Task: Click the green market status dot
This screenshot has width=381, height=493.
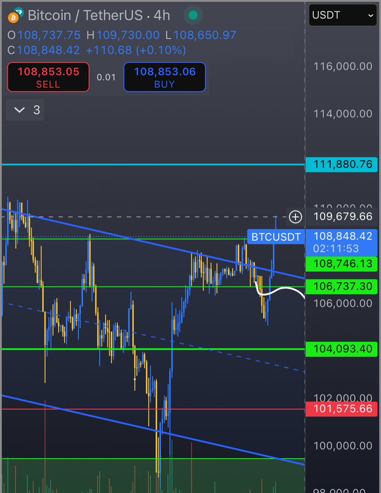Action: point(193,15)
